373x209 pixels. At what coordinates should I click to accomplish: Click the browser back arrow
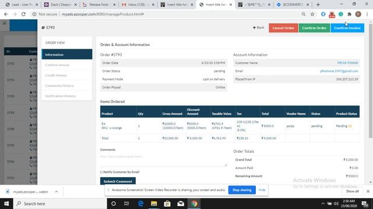(6, 14)
